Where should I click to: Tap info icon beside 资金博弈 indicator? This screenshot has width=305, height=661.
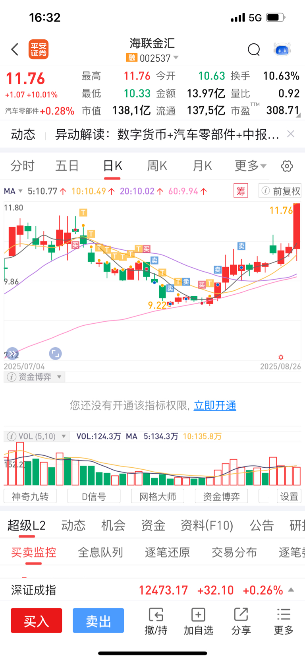pos(12,377)
